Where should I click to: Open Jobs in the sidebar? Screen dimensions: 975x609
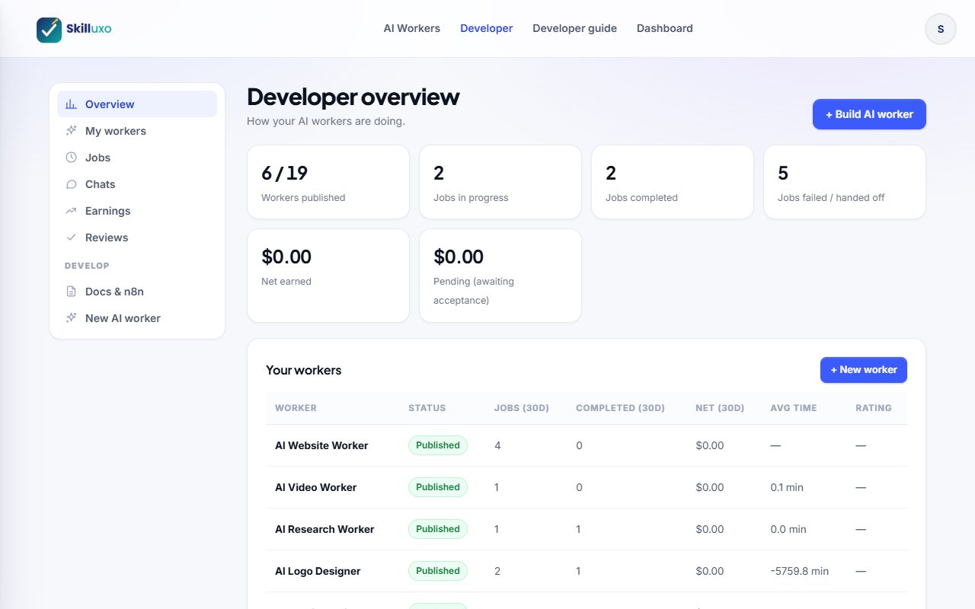(137, 158)
